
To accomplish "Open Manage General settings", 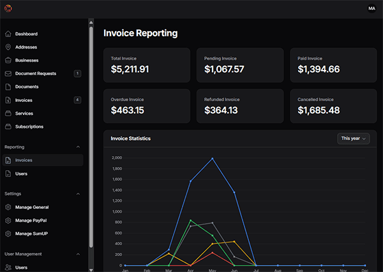I will (x=32, y=207).
